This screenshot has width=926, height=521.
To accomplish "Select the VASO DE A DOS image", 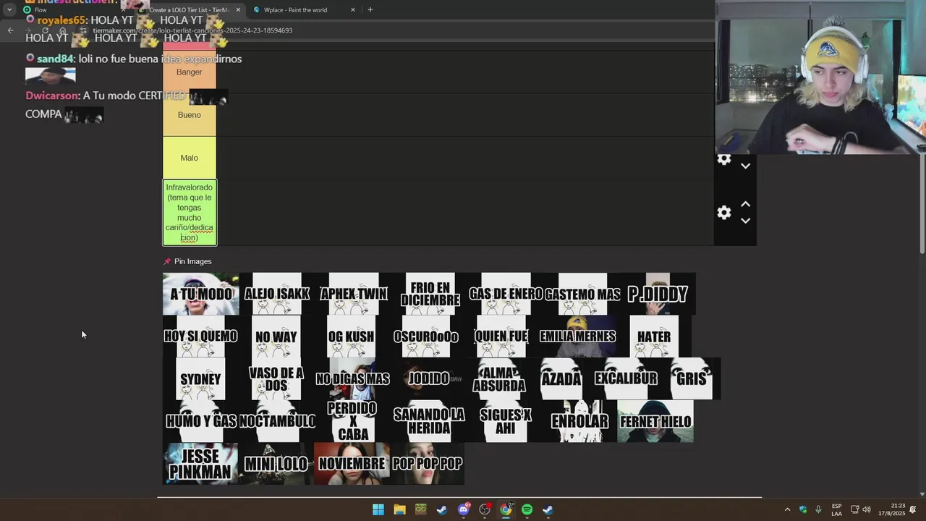I will [x=276, y=379].
